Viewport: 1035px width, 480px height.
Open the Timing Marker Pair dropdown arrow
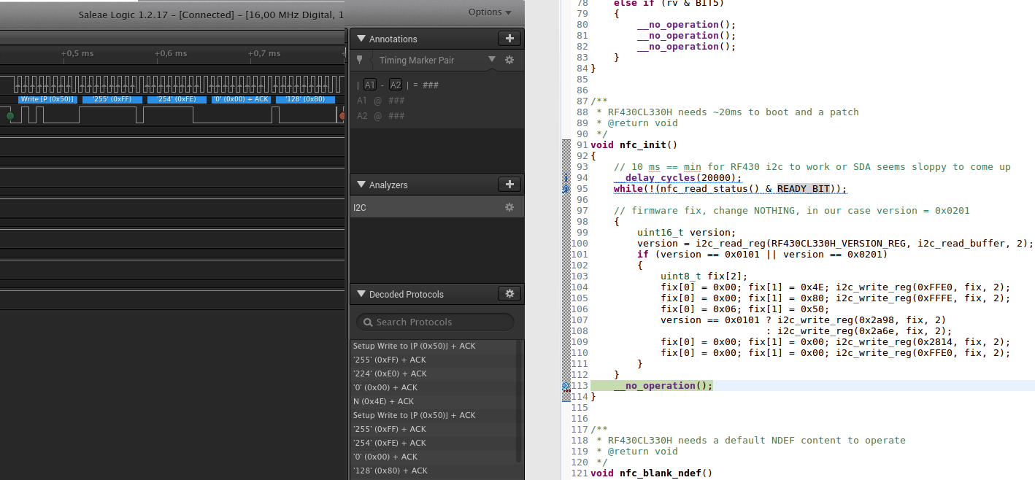click(491, 60)
